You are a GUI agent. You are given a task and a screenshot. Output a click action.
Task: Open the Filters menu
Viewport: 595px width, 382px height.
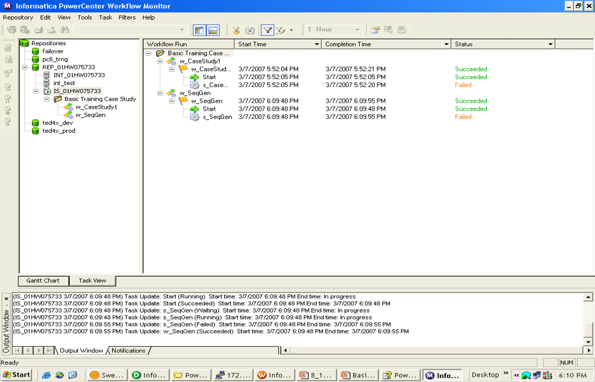pos(127,17)
